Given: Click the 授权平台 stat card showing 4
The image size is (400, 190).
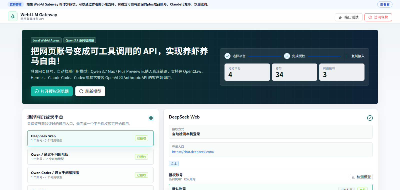Looking at the screenshot, I should click(247, 72).
